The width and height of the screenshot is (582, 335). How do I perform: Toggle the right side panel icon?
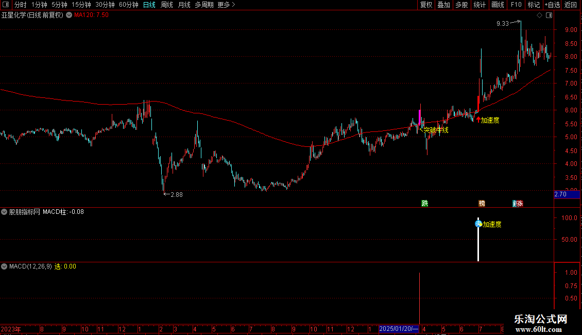[549, 15]
